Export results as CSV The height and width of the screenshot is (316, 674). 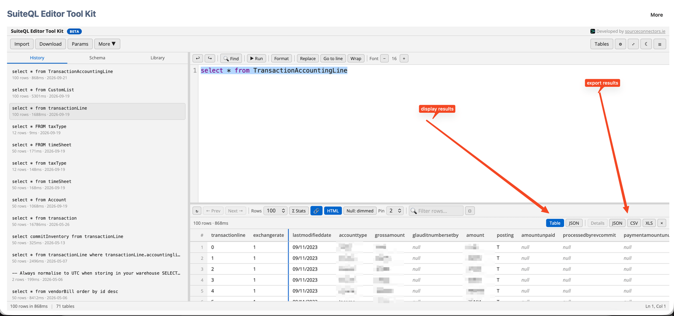coord(634,223)
